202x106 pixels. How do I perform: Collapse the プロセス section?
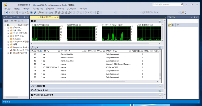coord(160,47)
